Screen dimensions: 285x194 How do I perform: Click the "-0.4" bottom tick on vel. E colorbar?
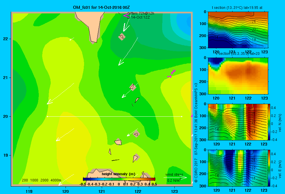pos(274,186)
